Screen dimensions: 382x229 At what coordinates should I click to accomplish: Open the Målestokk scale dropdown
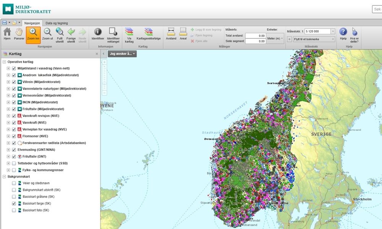(x=333, y=31)
